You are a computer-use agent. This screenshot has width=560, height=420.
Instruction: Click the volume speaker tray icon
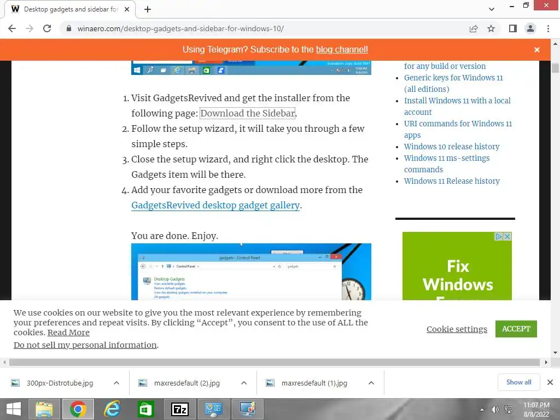point(495,410)
